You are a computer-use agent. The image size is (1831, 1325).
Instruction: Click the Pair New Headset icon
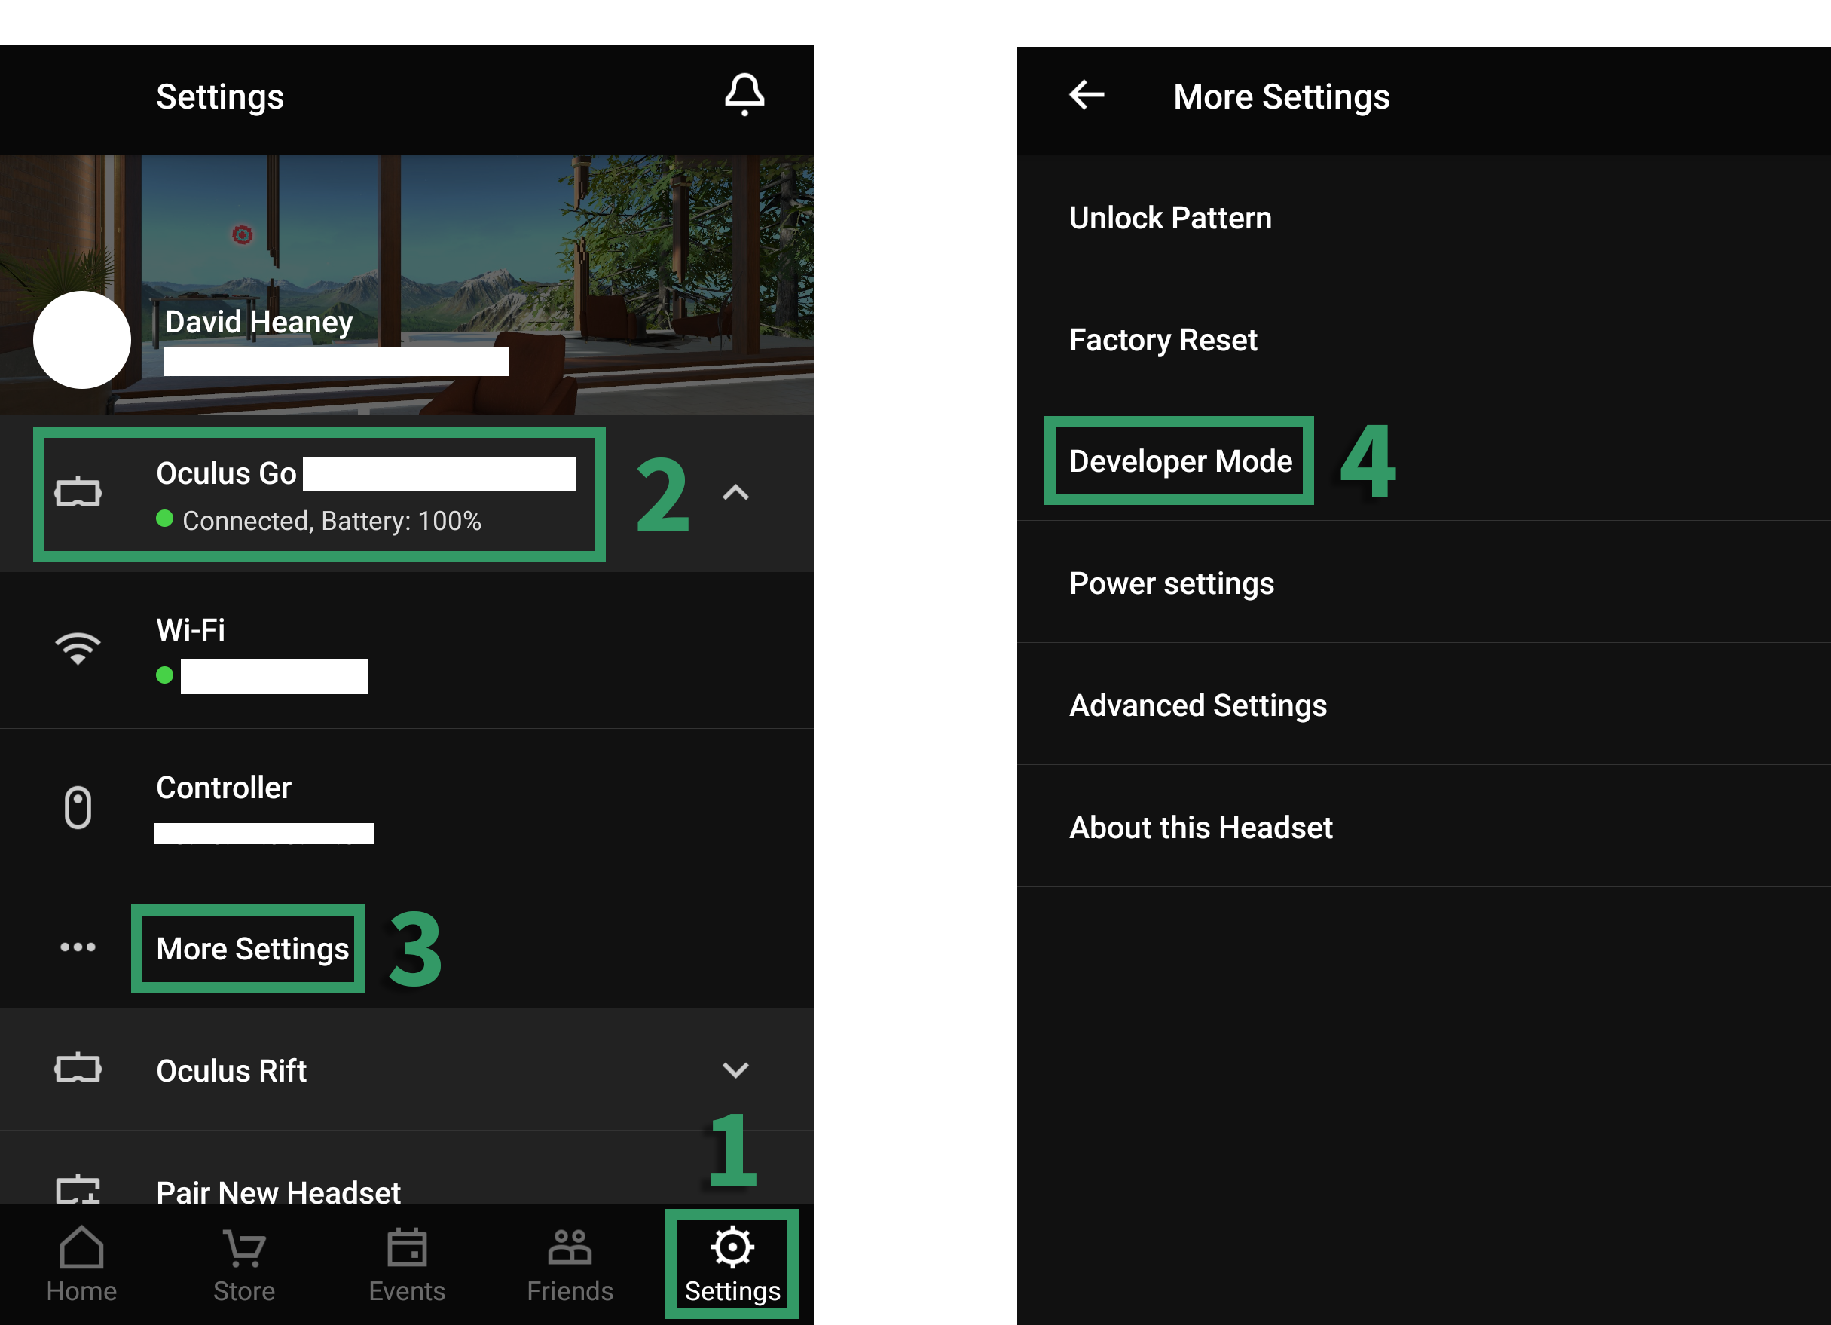tap(78, 1189)
